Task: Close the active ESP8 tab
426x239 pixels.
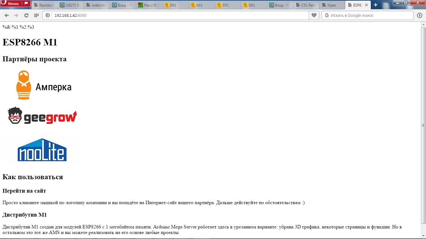Action: [x=366, y=5]
